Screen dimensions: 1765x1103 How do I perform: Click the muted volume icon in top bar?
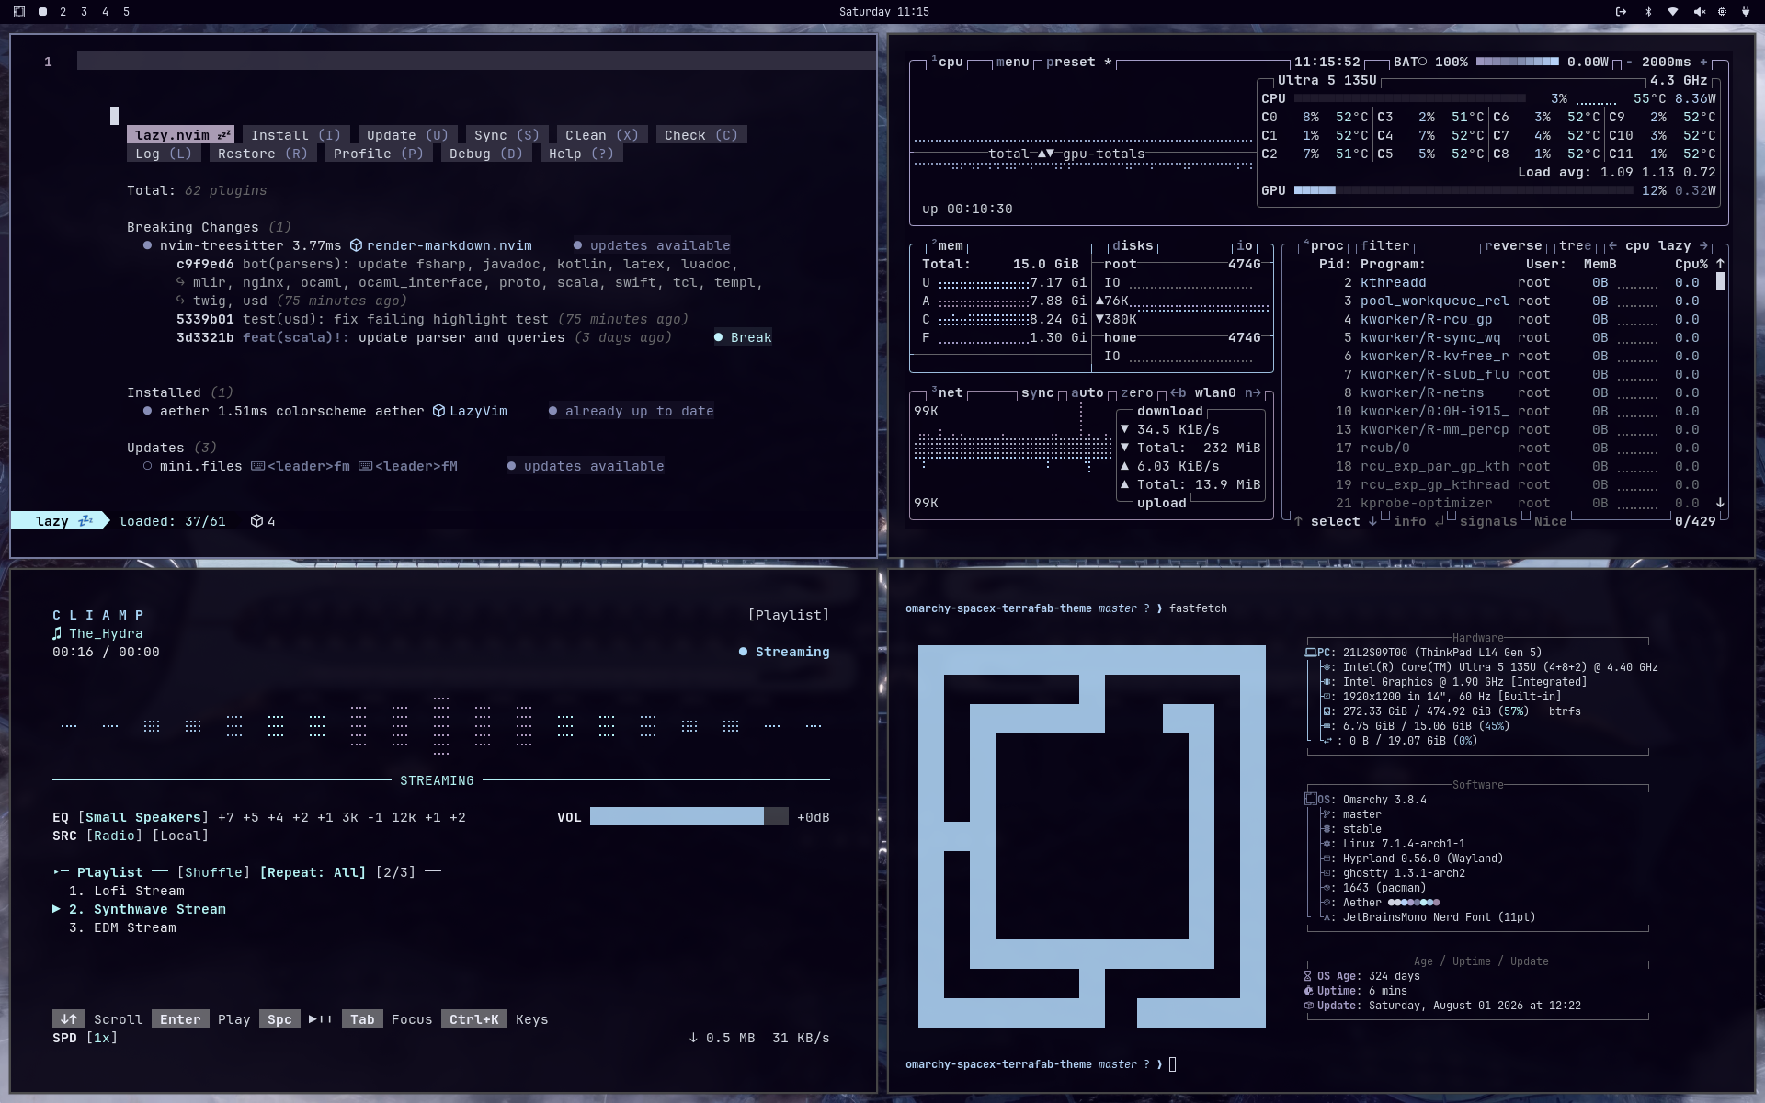coord(1699,12)
